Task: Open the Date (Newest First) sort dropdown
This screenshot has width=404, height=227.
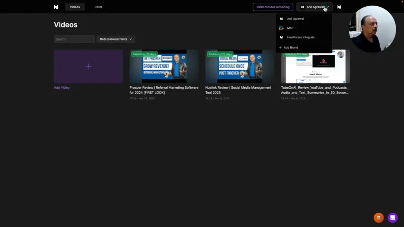Action: coord(116,39)
